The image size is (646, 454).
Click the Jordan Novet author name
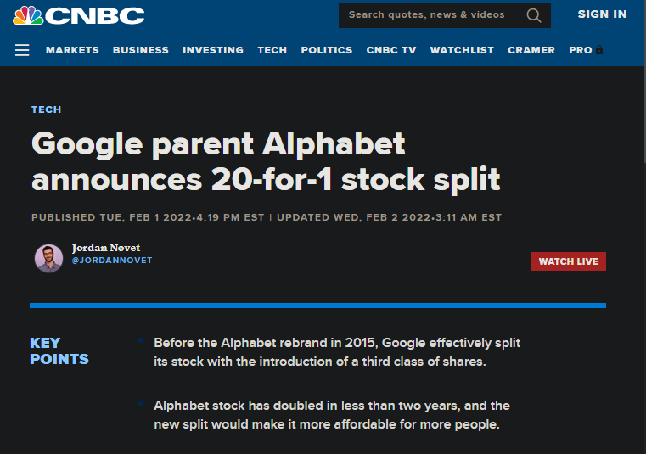click(106, 248)
